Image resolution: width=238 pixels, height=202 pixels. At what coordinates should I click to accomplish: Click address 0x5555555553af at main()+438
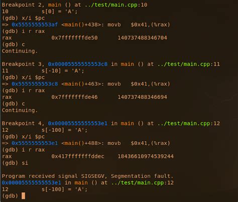point(35,25)
